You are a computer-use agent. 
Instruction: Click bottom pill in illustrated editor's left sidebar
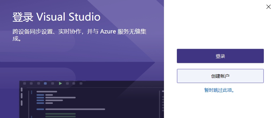click(x=21, y=103)
